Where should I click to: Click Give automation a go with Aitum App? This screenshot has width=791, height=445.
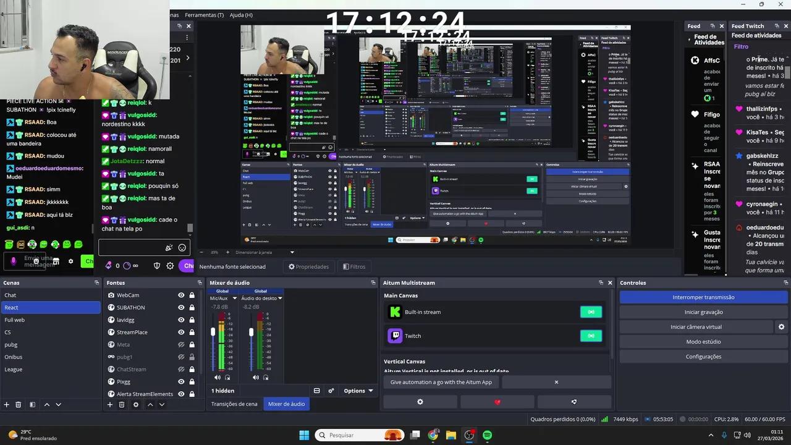tap(441, 382)
